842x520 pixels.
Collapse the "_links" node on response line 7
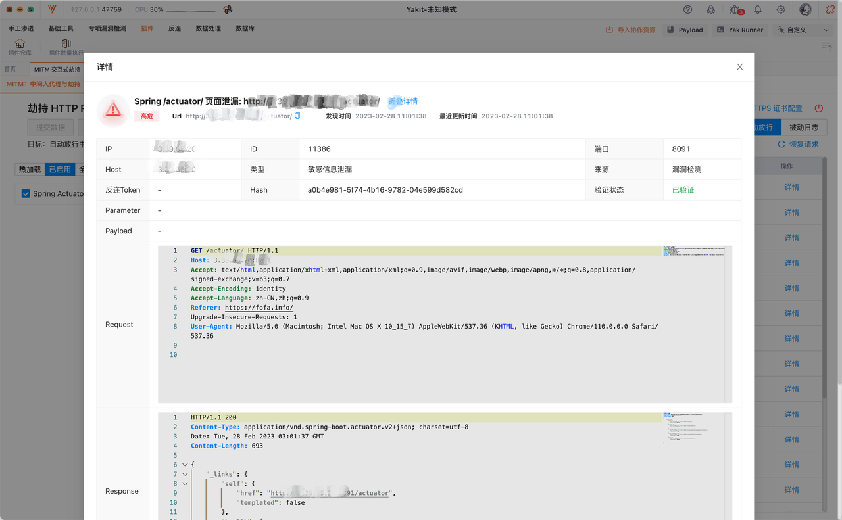[x=185, y=474]
